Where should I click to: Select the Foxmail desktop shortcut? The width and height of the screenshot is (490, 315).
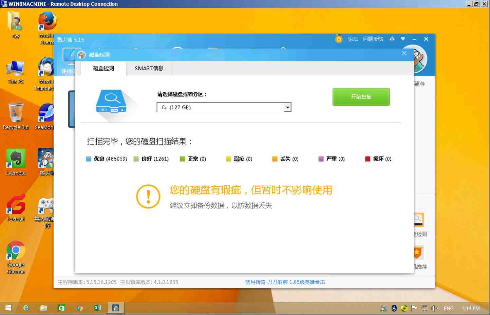pyautogui.click(x=16, y=208)
